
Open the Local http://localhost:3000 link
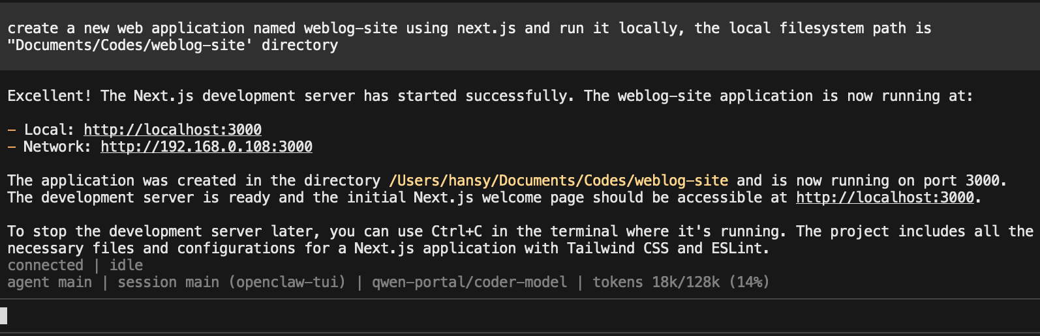172,130
